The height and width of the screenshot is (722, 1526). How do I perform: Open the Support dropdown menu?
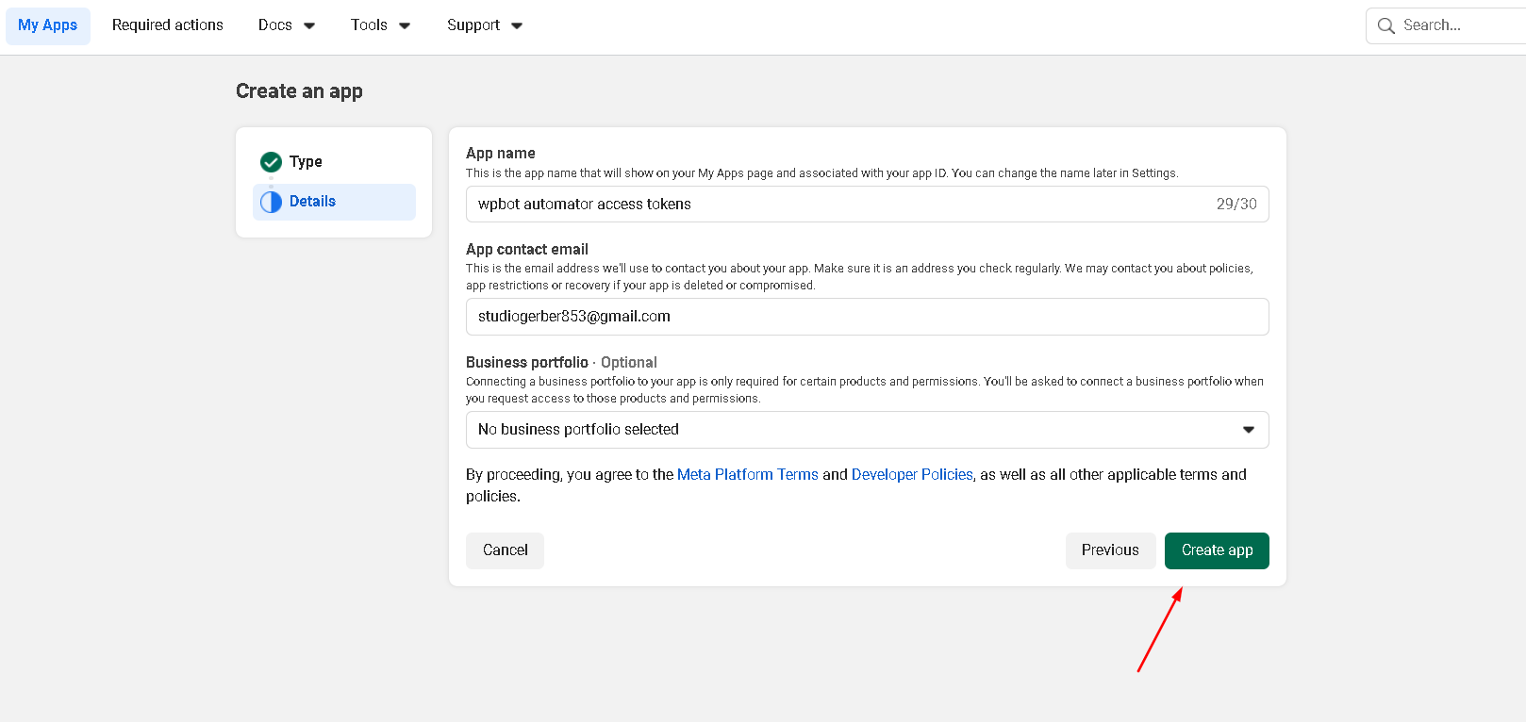point(484,25)
